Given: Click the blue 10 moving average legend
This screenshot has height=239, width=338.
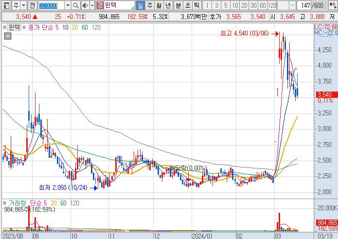Looking at the screenshot, I should (66, 27).
